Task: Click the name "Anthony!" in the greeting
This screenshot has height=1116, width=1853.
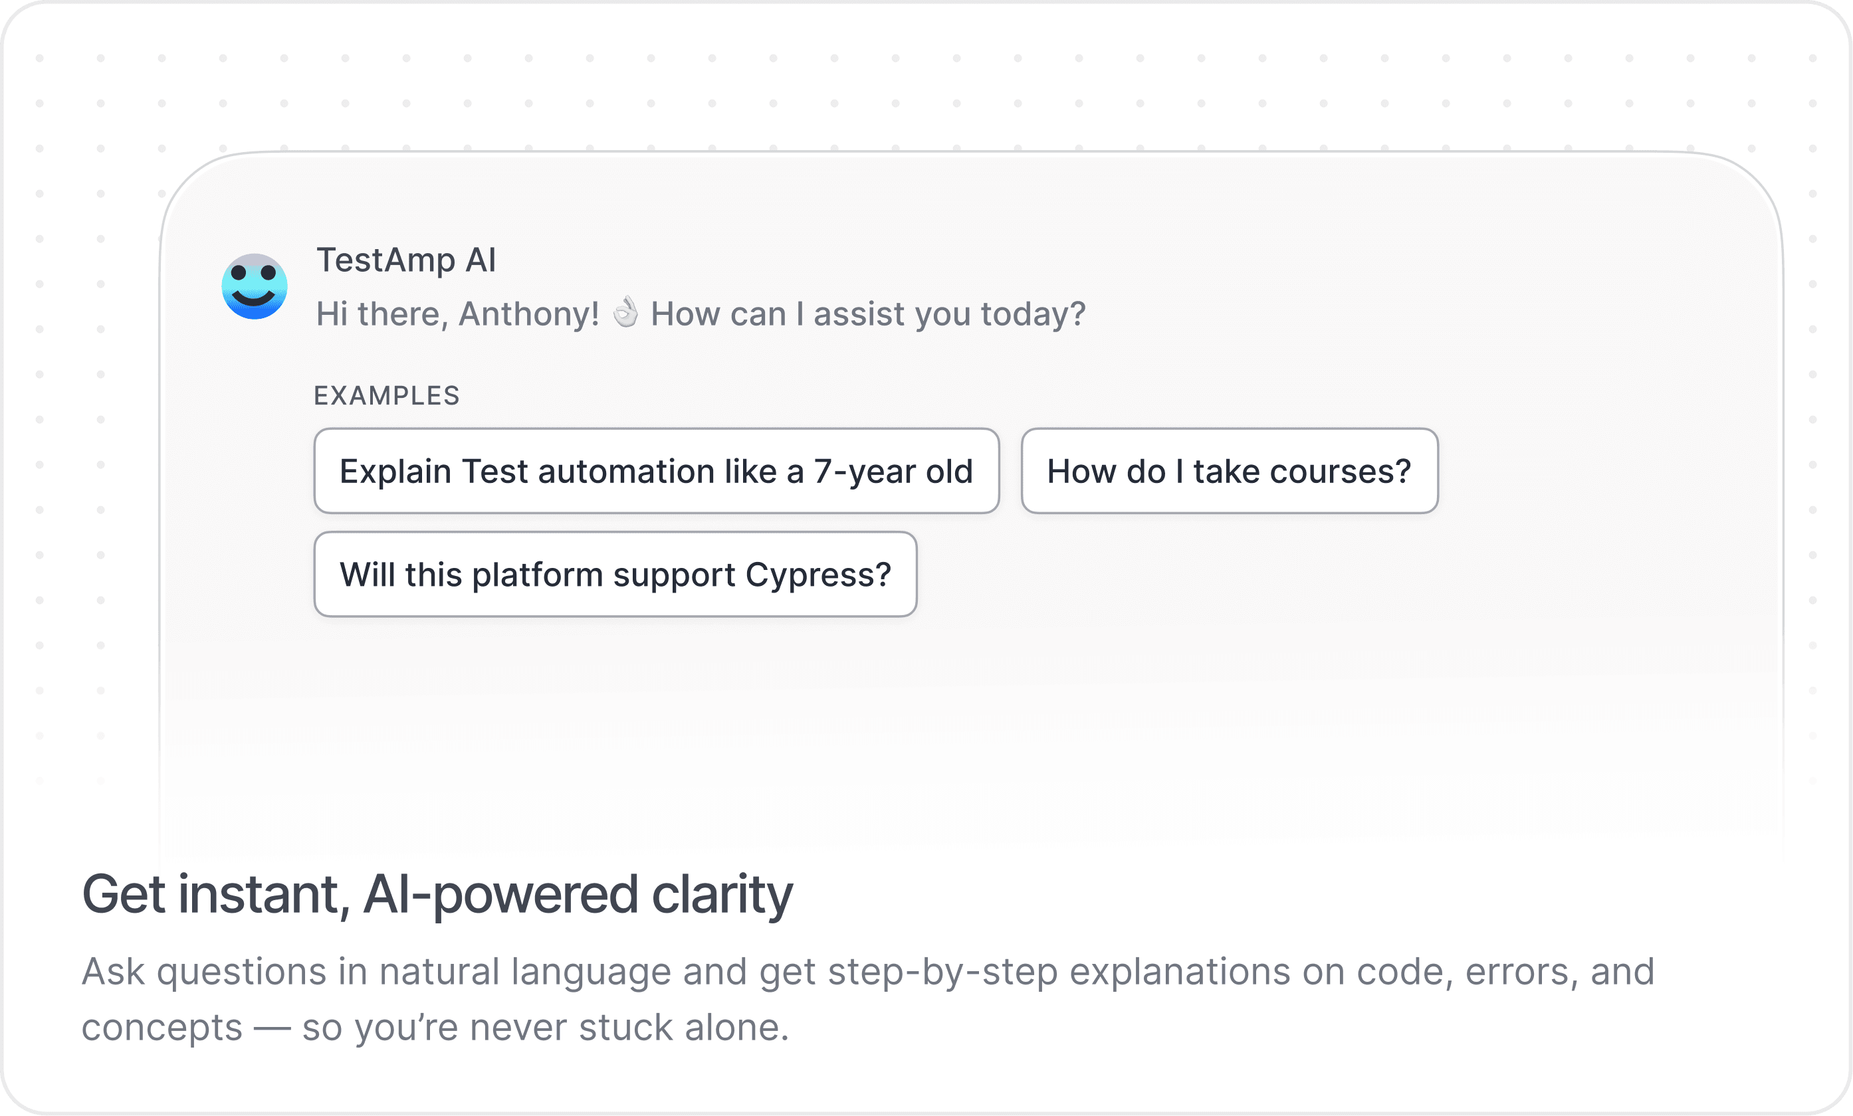Action: coord(528,314)
